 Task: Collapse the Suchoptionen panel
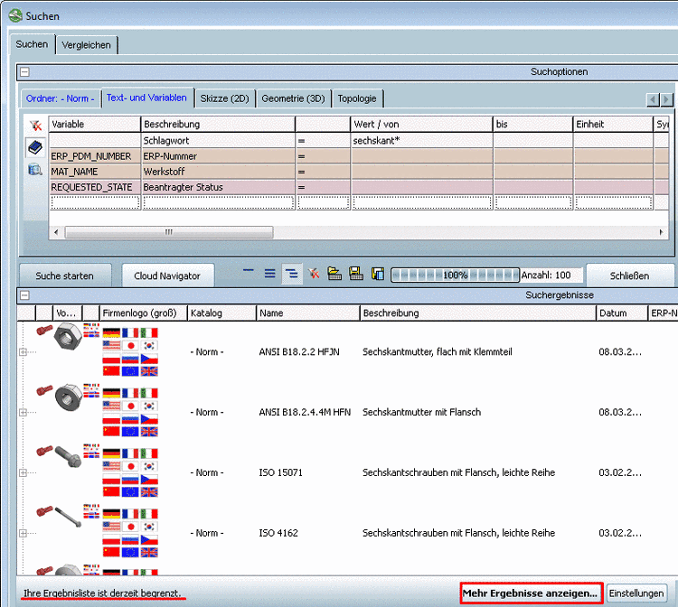tap(24, 72)
